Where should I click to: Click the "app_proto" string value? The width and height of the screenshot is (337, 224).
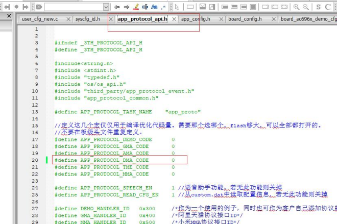183,112
